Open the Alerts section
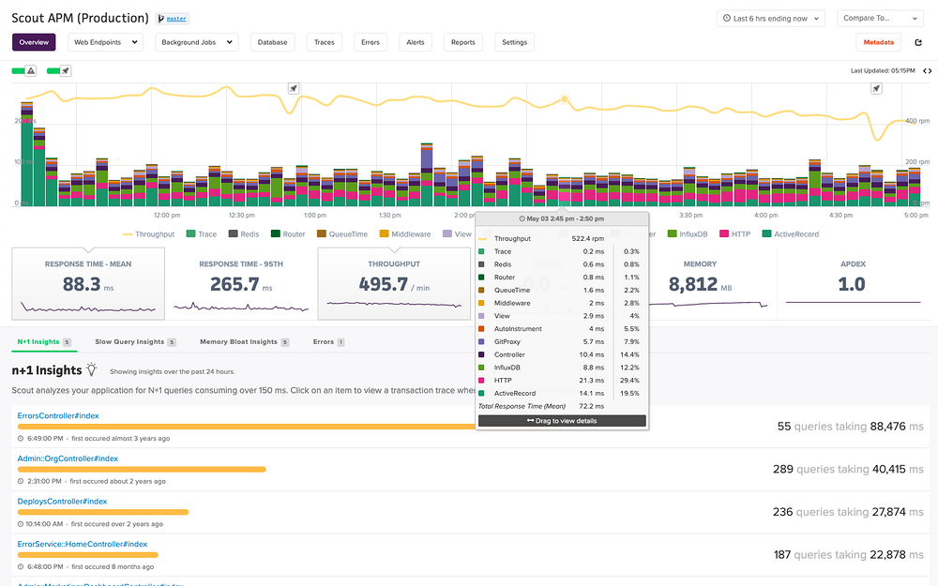 point(416,42)
